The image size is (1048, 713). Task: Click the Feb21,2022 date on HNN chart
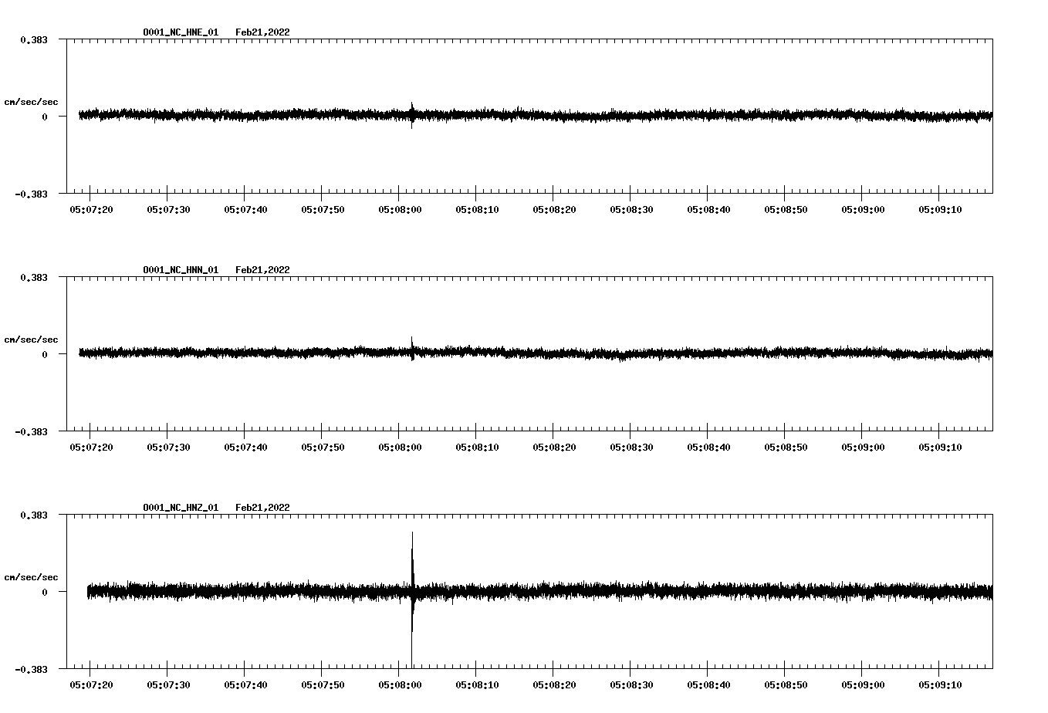tap(262, 270)
